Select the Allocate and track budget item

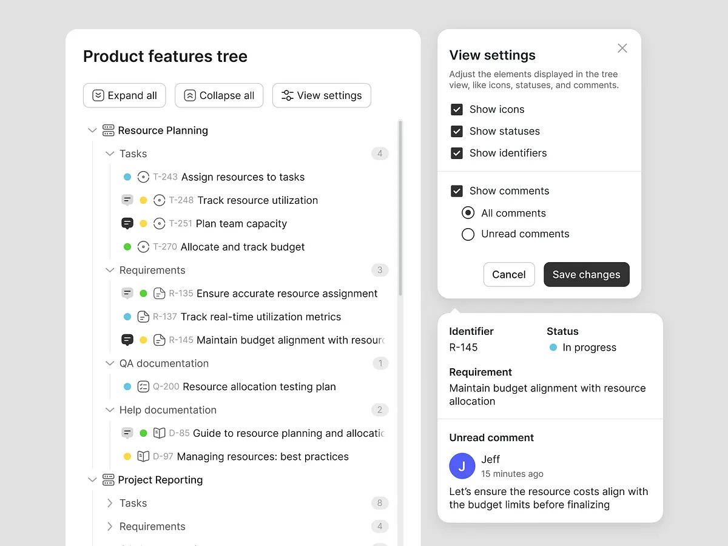pyautogui.click(x=243, y=247)
